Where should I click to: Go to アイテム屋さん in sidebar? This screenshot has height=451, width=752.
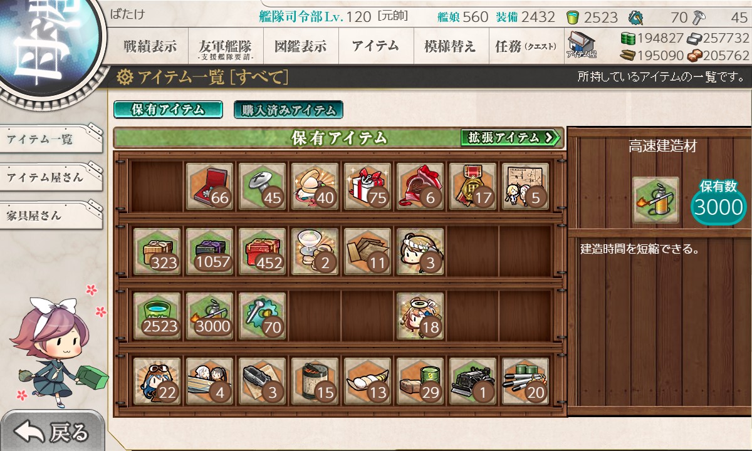pos(50,177)
